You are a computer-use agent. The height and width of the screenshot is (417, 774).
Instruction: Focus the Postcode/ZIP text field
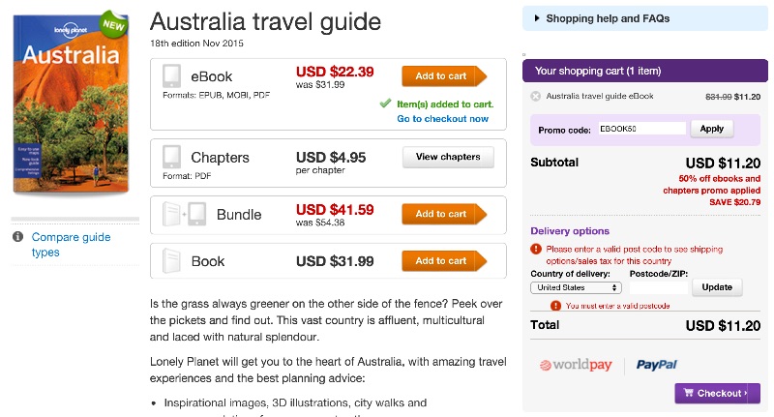click(658, 287)
